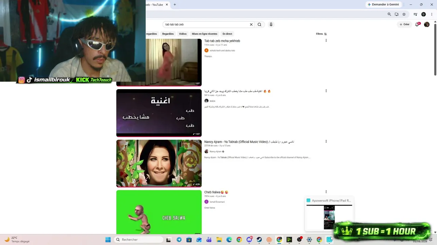
Task: Open options menu for Nancy Ajram video
Action: (x=326, y=141)
